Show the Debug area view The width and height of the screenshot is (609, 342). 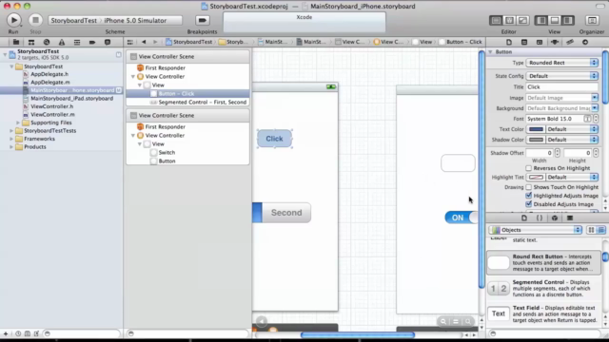(555, 20)
